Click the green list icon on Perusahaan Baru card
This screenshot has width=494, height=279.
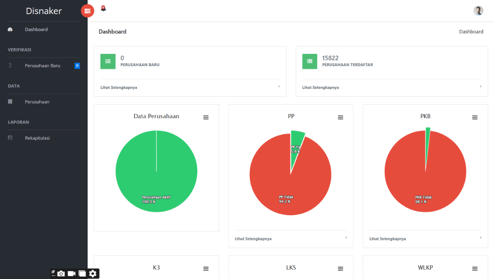point(108,61)
